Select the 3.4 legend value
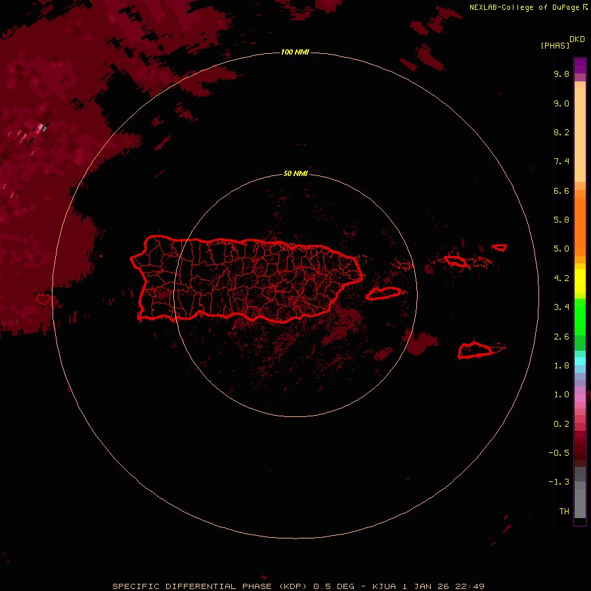591x591 pixels. pos(561,307)
